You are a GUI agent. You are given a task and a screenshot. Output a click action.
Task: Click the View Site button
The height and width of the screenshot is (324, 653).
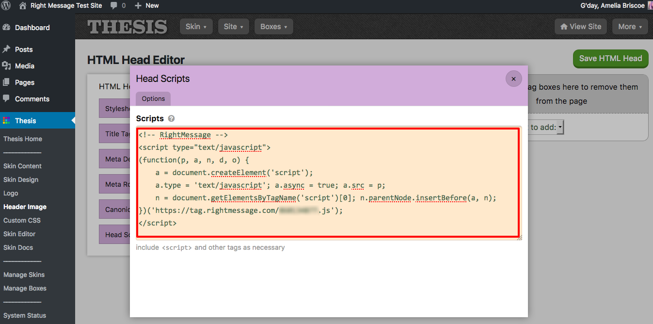[581, 27]
